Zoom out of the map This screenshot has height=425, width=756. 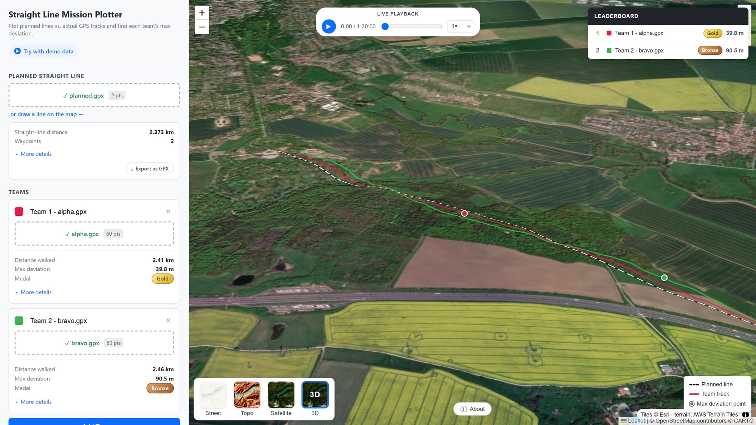click(x=202, y=27)
